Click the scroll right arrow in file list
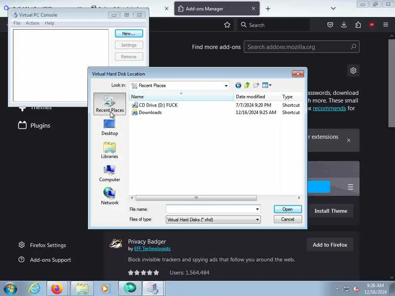The height and width of the screenshot is (296, 395). 299,198
